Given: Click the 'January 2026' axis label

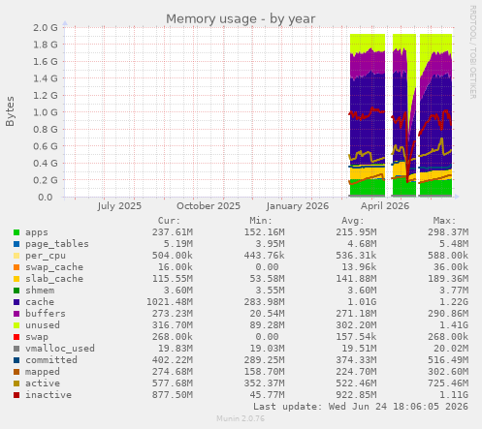Looking at the screenshot, I should coord(297,206).
